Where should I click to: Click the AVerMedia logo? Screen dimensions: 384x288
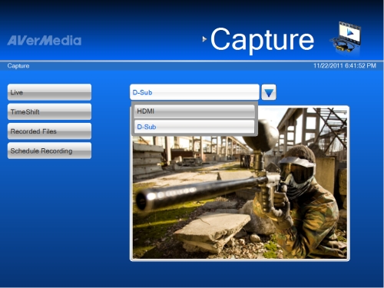pos(45,41)
